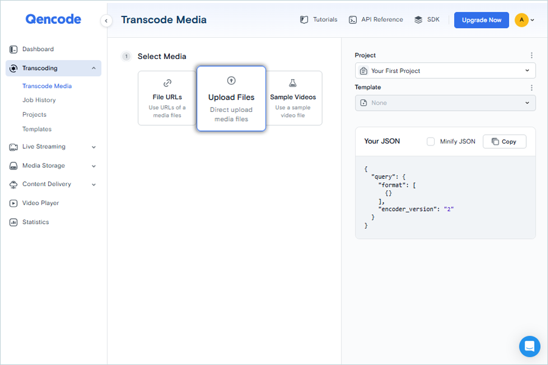Collapse the Transcoding section
The image size is (548, 365).
93,68
